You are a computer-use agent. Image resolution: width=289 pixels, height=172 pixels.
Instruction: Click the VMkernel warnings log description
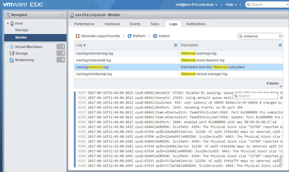pyautogui.click(x=199, y=53)
